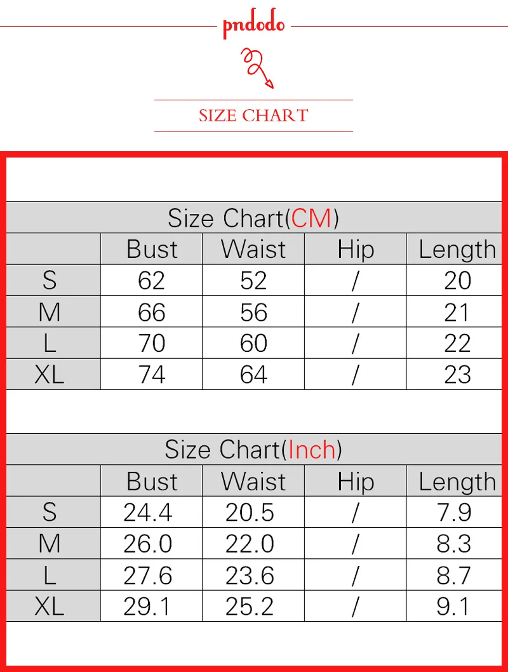This screenshot has width=508, height=672.
Task: Select the Waist header in the CM table
Action: [x=253, y=249]
